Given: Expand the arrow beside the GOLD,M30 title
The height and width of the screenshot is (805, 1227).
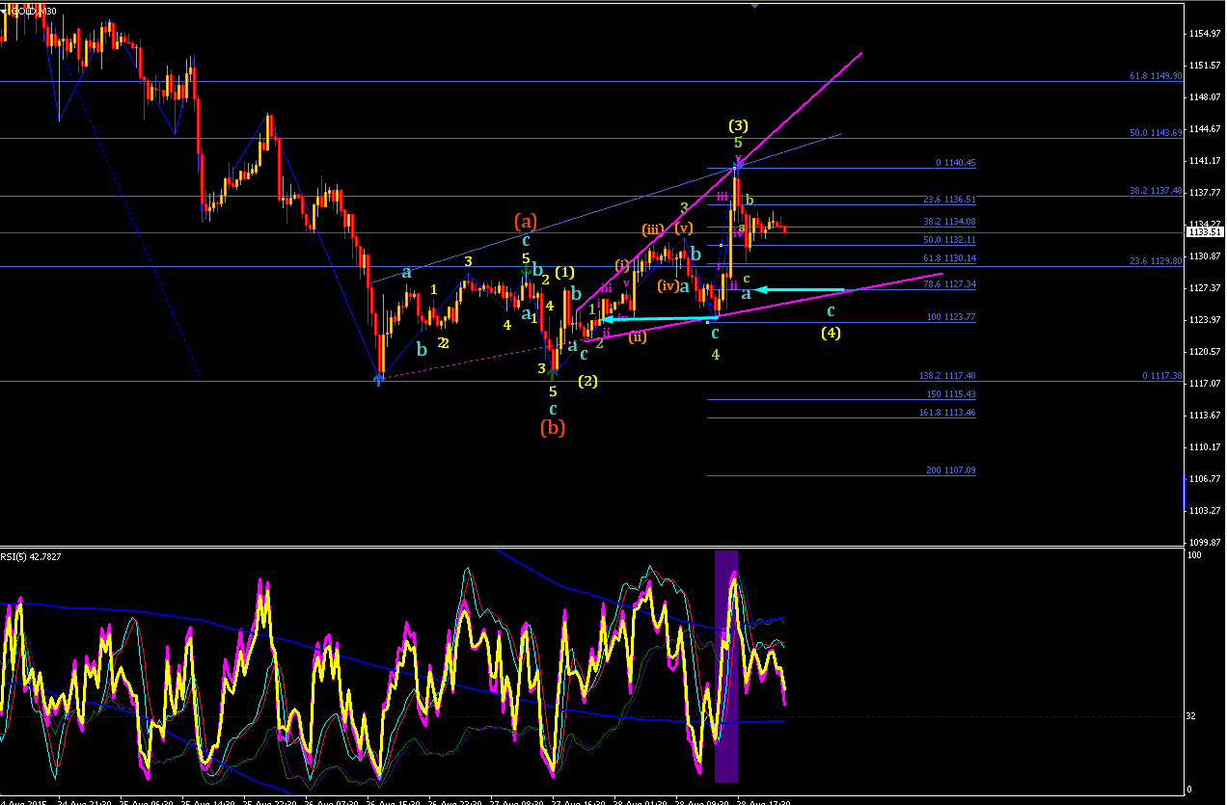Looking at the screenshot, I should point(4,11).
